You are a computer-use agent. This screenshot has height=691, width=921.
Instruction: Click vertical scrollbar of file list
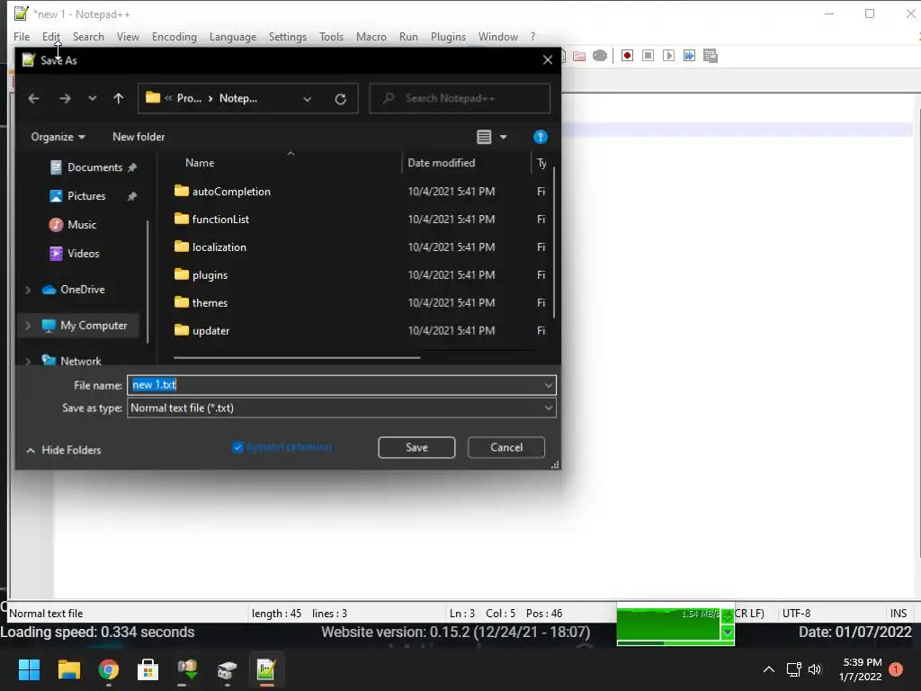[x=553, y=243]
